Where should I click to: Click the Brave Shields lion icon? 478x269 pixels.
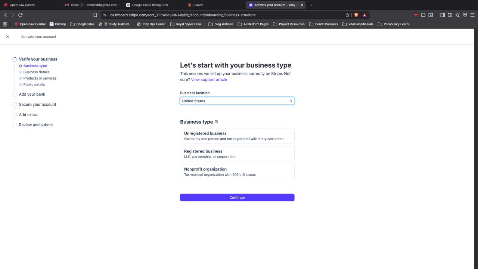(356, 15)
